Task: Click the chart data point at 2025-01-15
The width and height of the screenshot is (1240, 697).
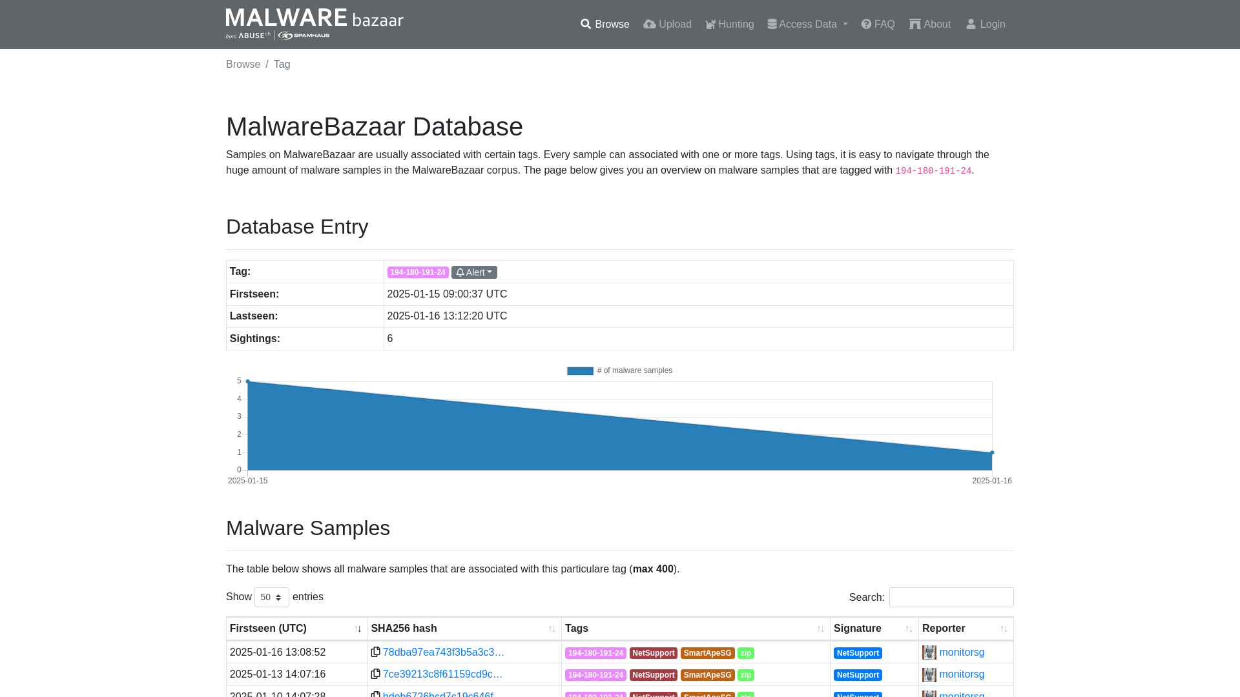Action: click(x=248, y=381)
